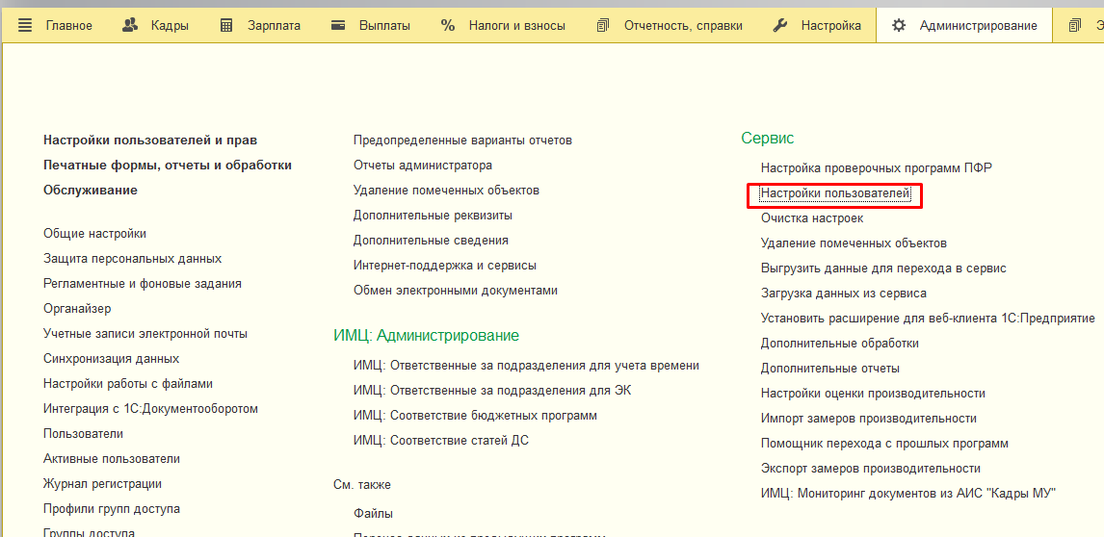This screenshot has width=1104, height=537.
Task: Open Защита персональных данных
Action: 132,258
